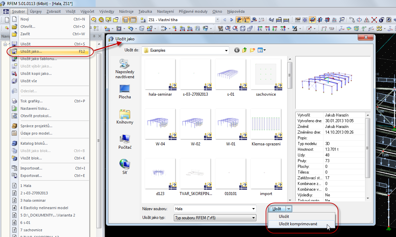Open Správce projektů... from menu

50,126
